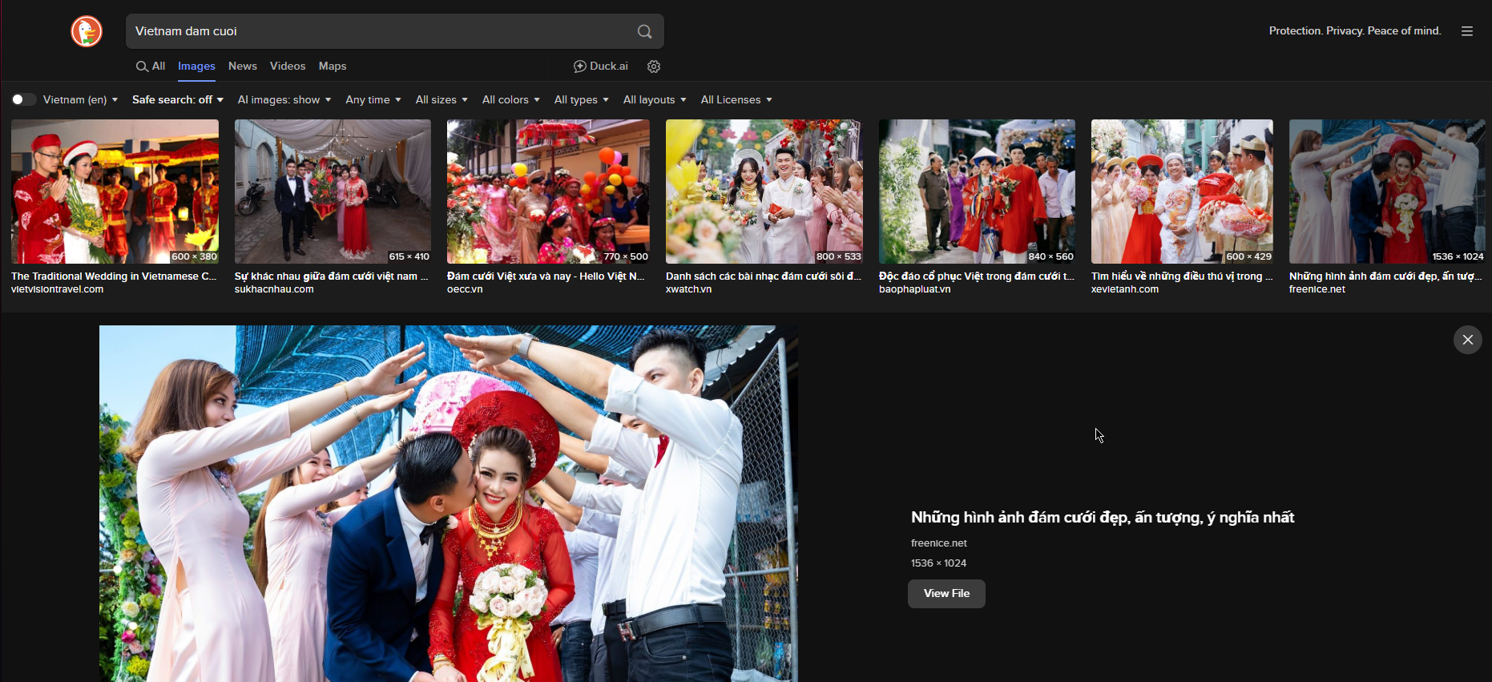Click the search magnifier icon in search box
Screen dimensions: 1492x682
coord(644,31)
